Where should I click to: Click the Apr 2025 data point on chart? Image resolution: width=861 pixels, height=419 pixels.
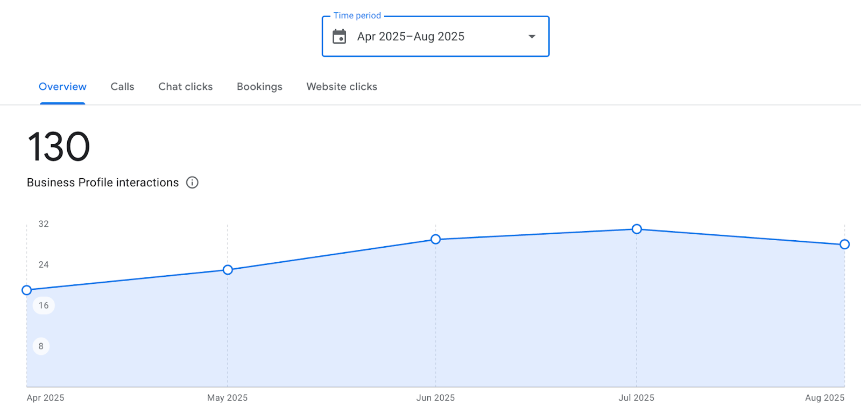click(27, 290)
